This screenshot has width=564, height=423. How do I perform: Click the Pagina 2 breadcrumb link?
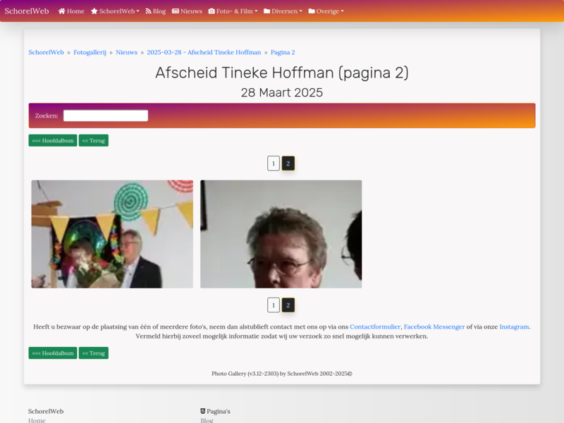pos(283,52)
